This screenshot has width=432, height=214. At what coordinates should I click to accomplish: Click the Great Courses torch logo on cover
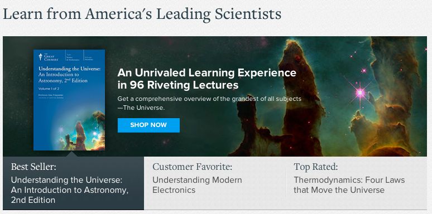point(41,57)
